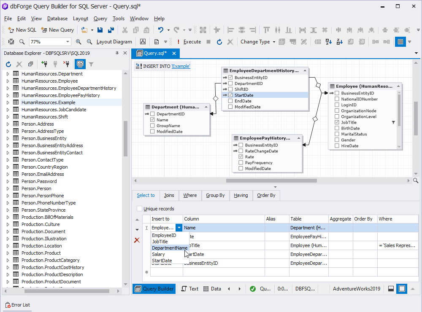This screenshot has width=422, height=312.
Task: Collapse the EmployeePayHistory table box
Action: pos(298,138)
